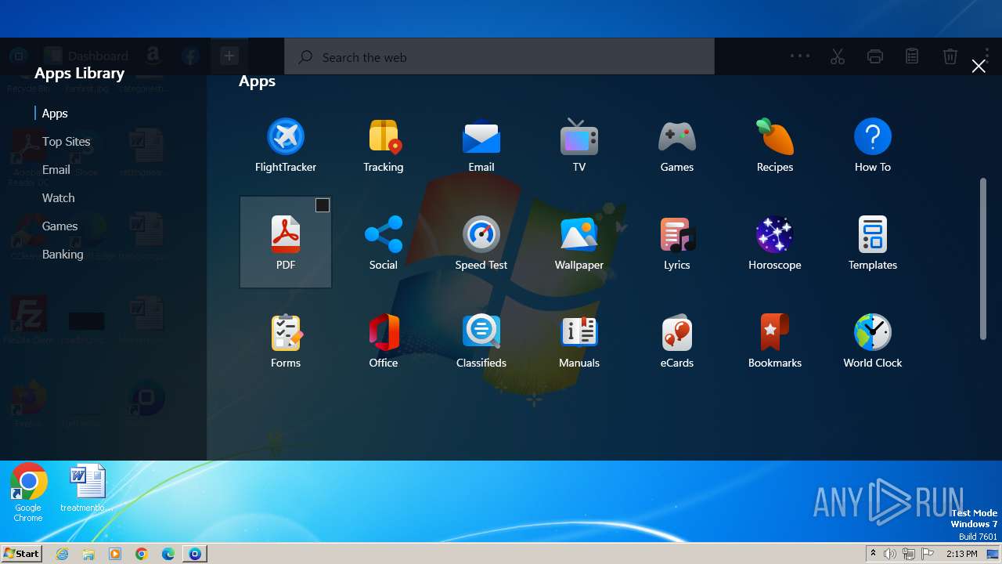Open new tab with plus button
The width and height of the screenshot is (1002, 564).
(x=229, y=56)
